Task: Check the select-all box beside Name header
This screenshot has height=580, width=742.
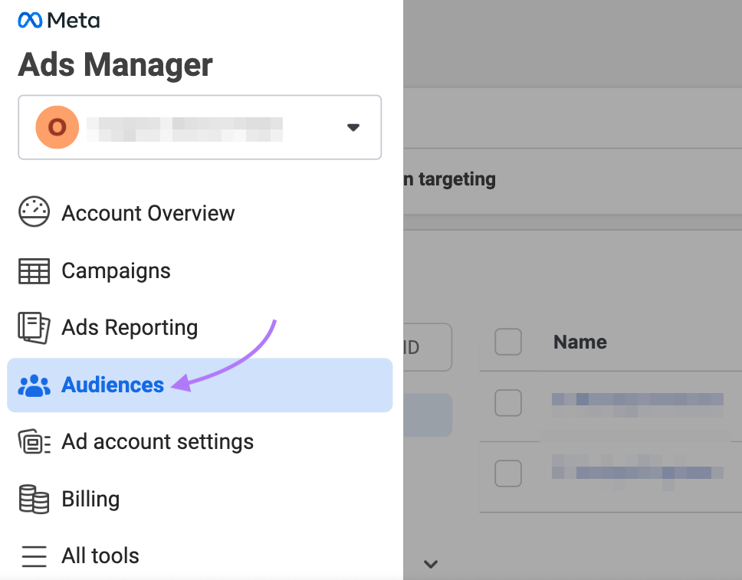Action: (507, 342)
